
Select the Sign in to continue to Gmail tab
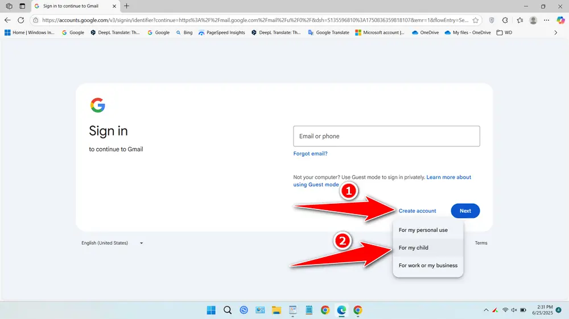click(76, 6)
